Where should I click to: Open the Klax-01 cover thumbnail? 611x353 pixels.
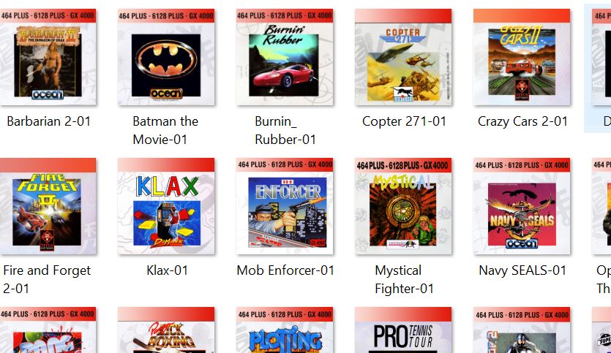tap(166, 206)
